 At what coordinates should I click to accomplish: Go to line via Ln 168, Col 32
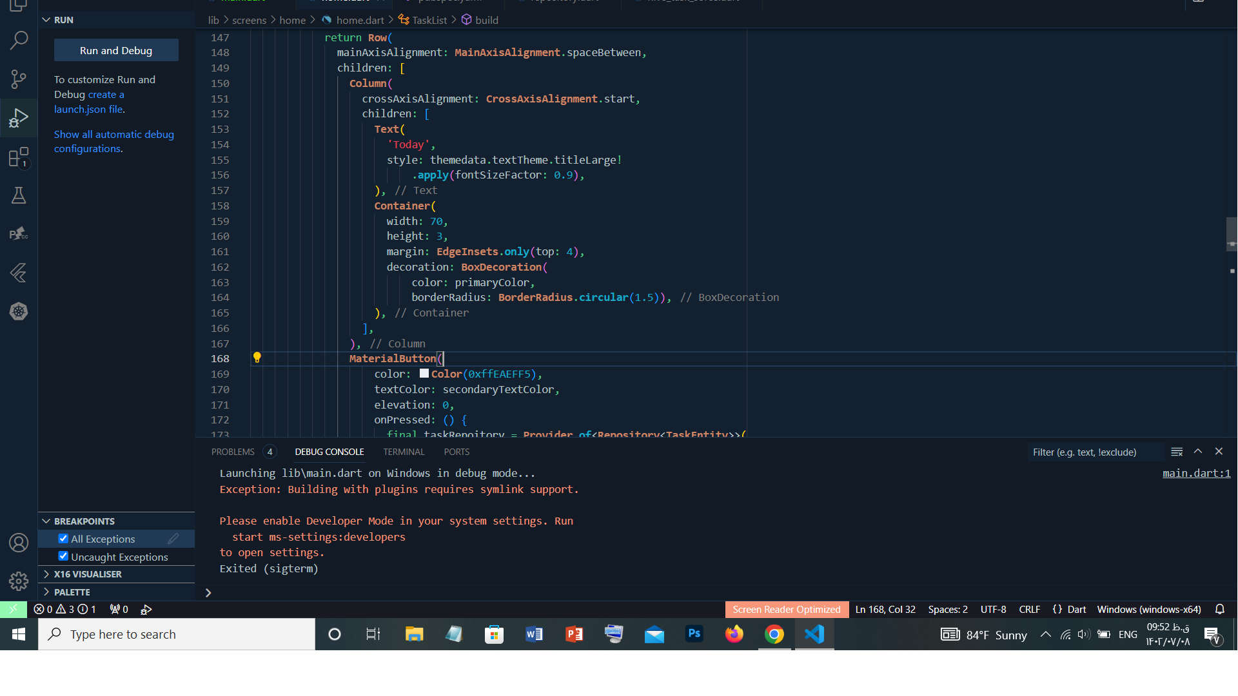(x=885, y=609)
